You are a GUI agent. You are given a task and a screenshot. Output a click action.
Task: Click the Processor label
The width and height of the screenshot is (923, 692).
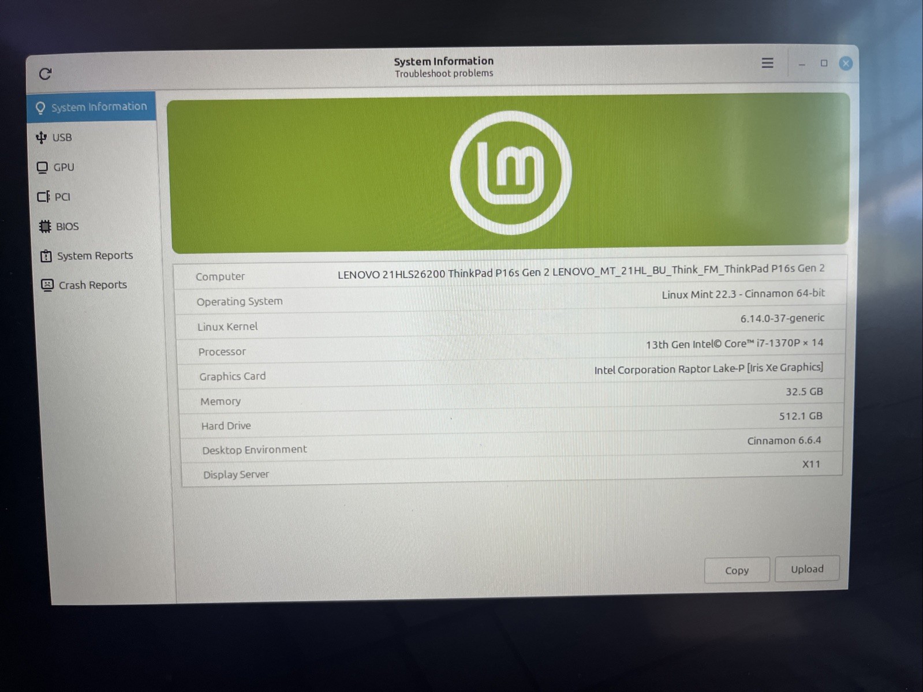click(x=222, y=351)
